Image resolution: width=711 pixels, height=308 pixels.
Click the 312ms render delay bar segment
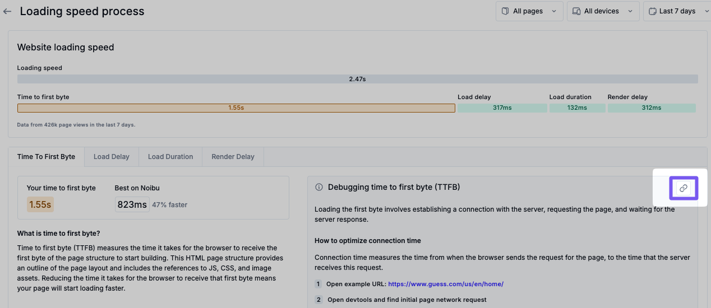coord(652,108)
